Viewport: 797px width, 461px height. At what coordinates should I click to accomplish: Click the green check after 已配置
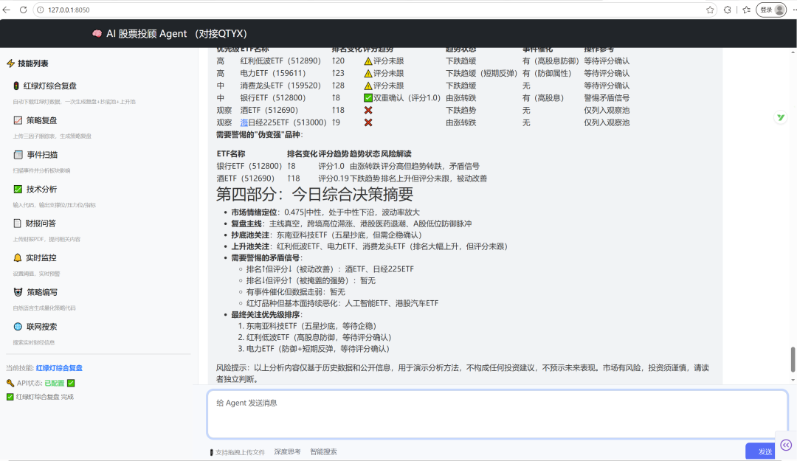coord(71,384)
